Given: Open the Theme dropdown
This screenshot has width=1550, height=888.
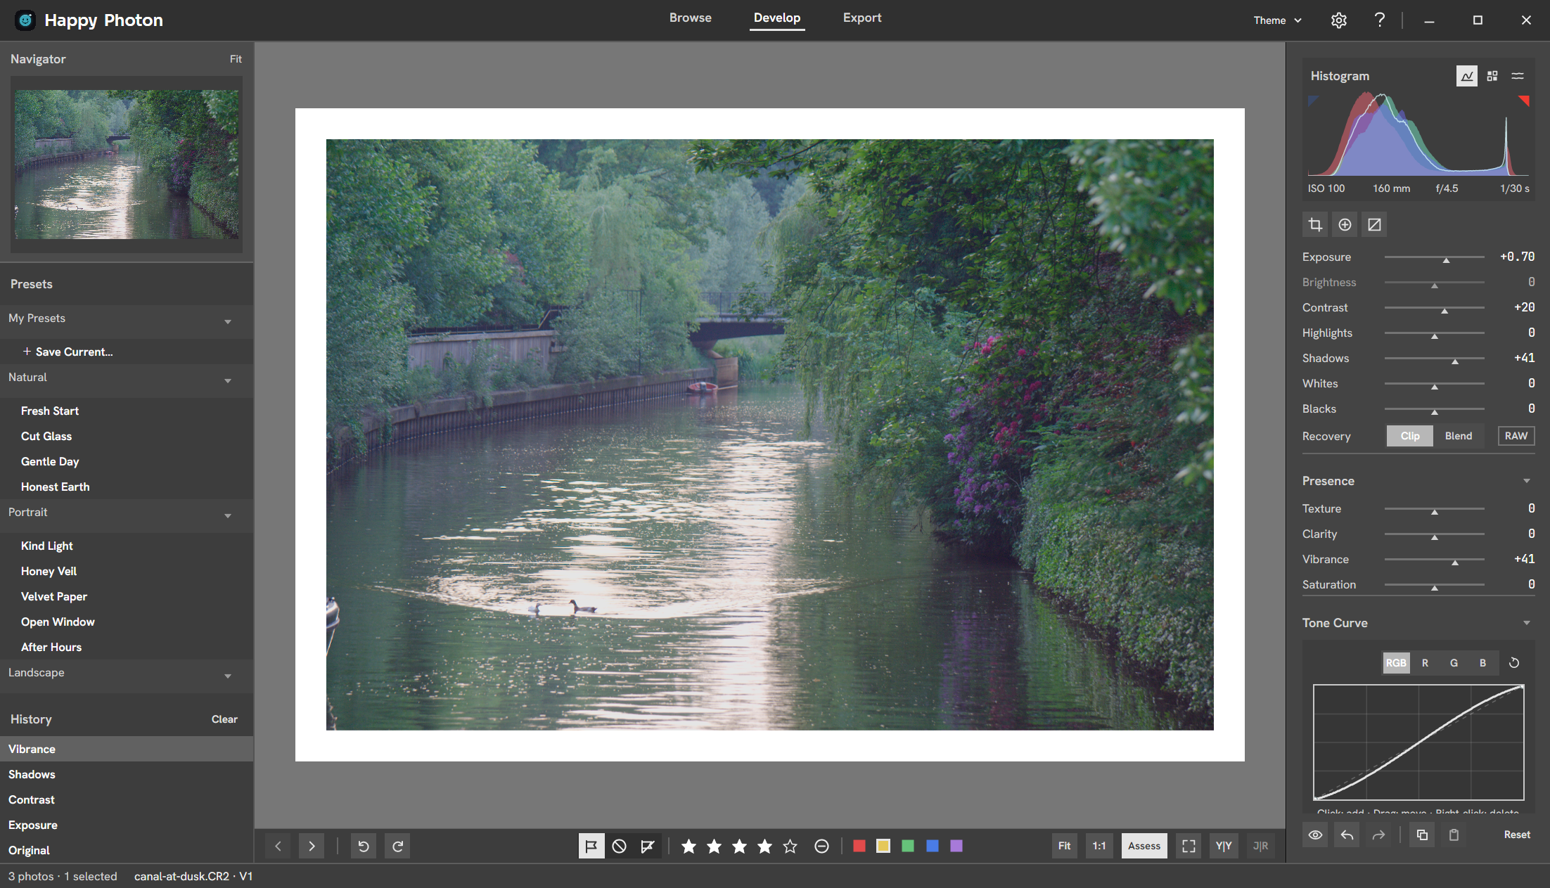Looking at the screenshot, I should 1277,20.
